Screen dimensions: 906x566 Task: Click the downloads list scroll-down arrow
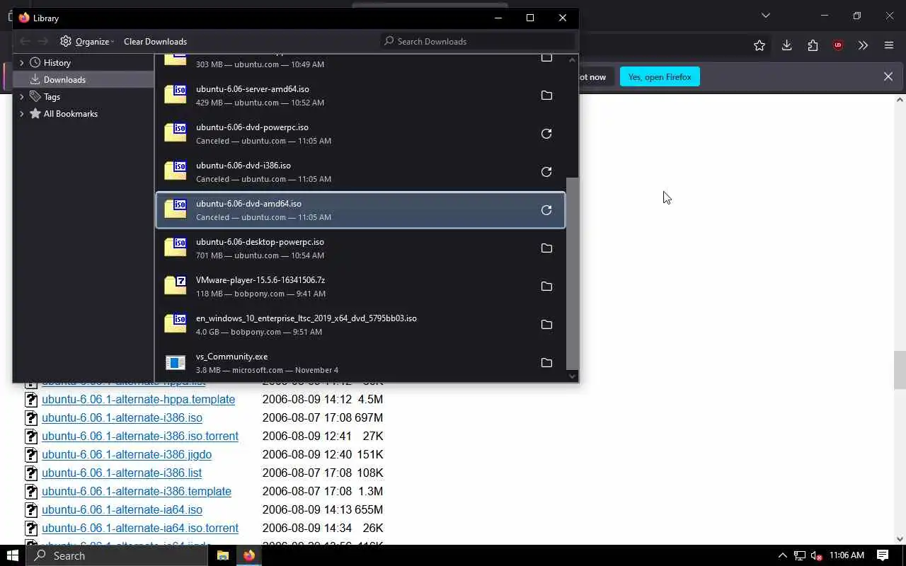(573, 376)
